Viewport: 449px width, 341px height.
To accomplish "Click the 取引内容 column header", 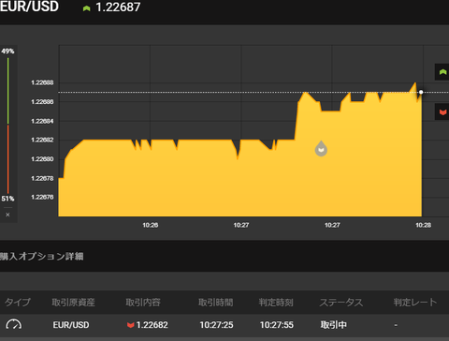I will pyautogui.click(x=143, y=303).
